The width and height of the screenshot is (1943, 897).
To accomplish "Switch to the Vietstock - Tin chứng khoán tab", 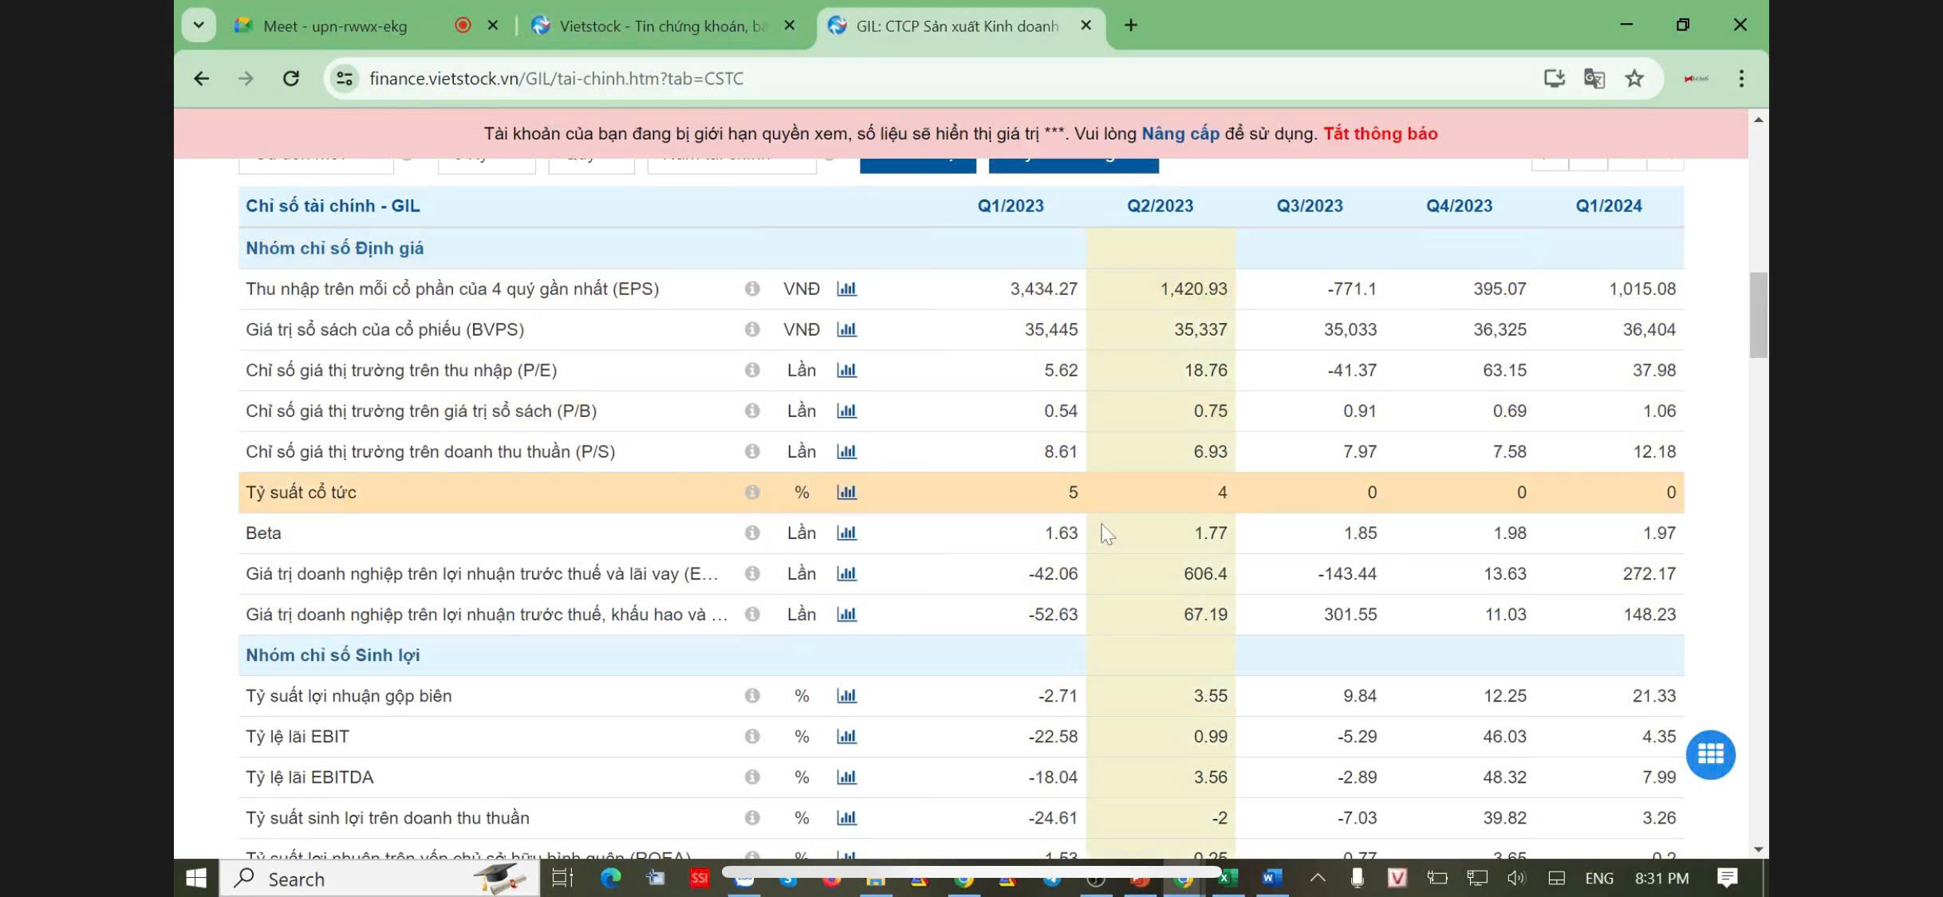I will tap(662, 26).
